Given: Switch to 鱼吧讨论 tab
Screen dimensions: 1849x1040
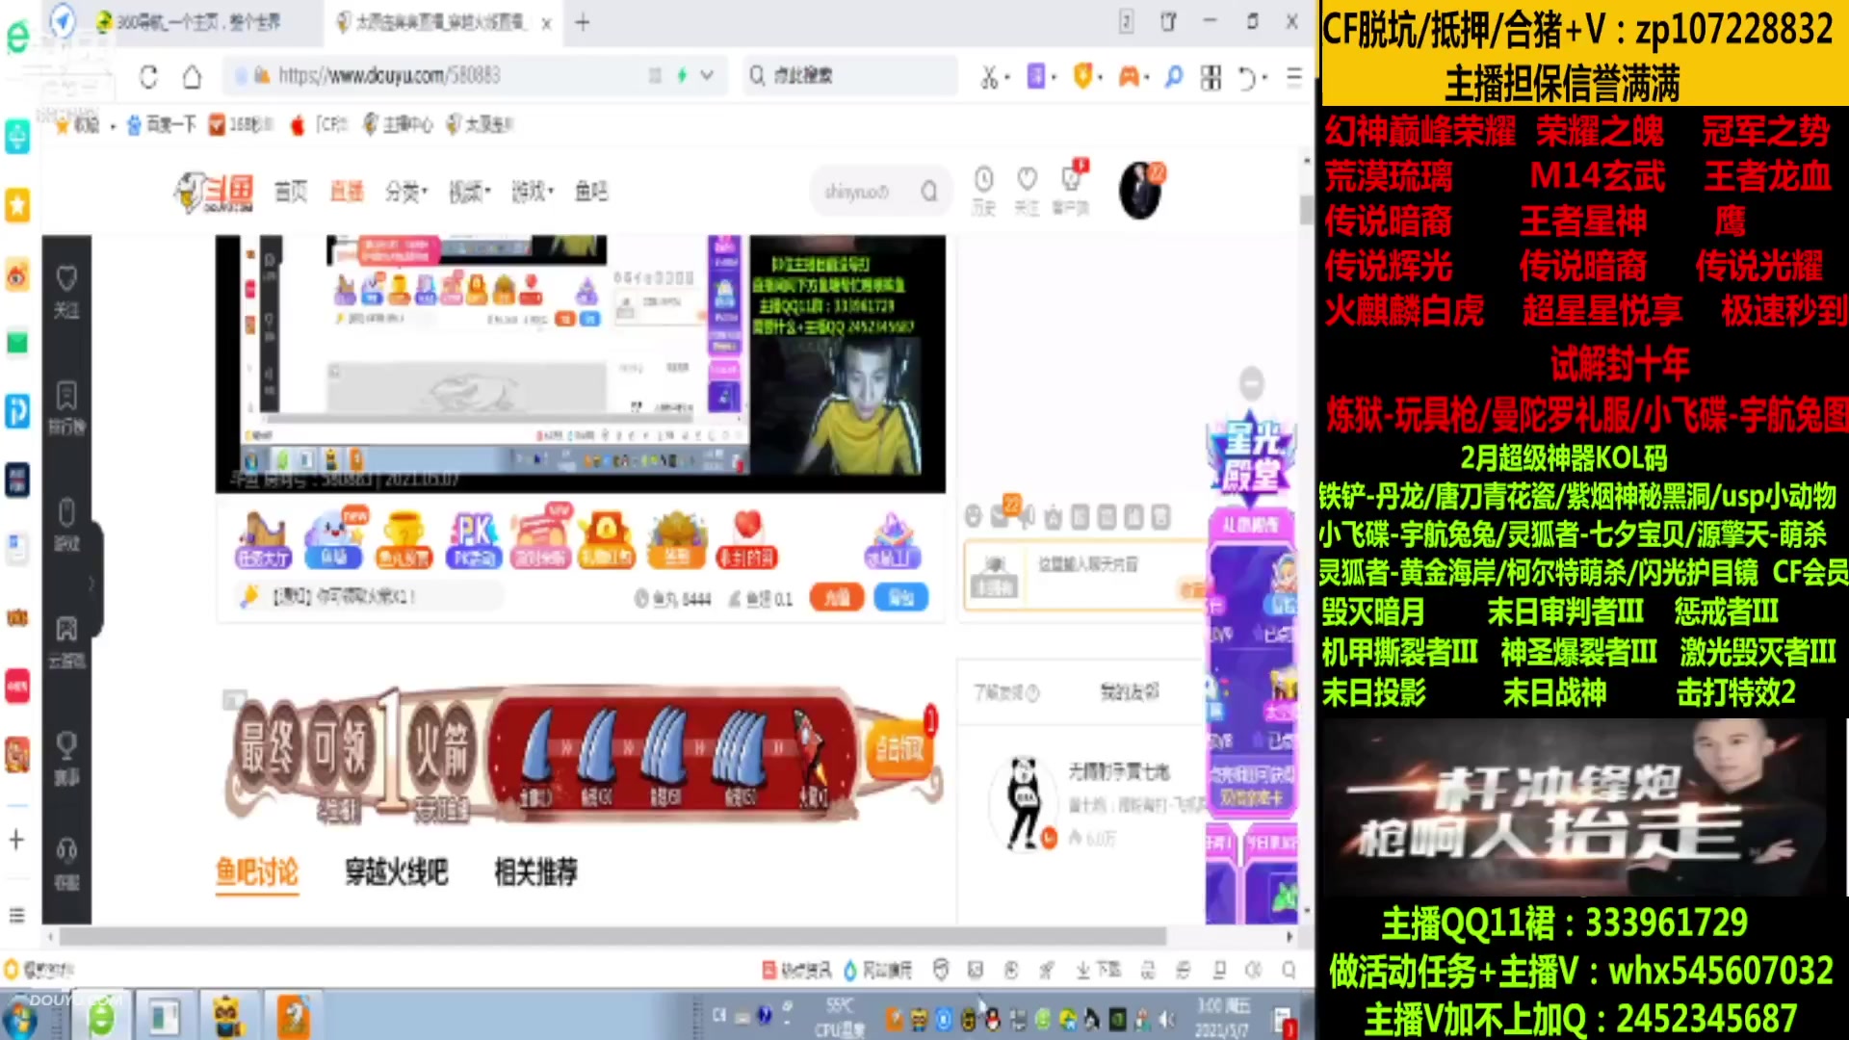Looking at the screenshot, I should pos(257,872).
